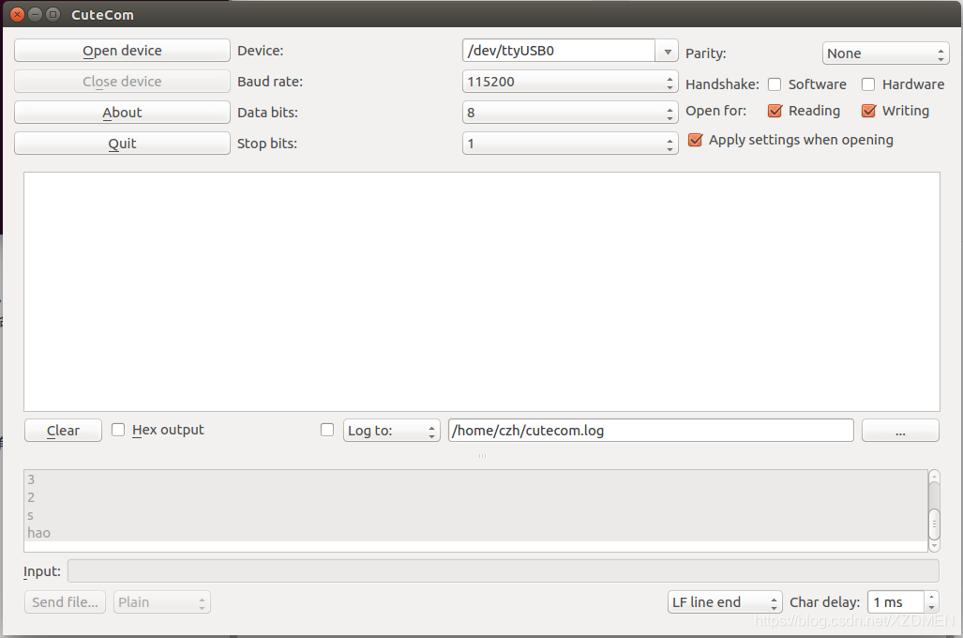Open the Baud rate 115200 combo box

point(570,82)
